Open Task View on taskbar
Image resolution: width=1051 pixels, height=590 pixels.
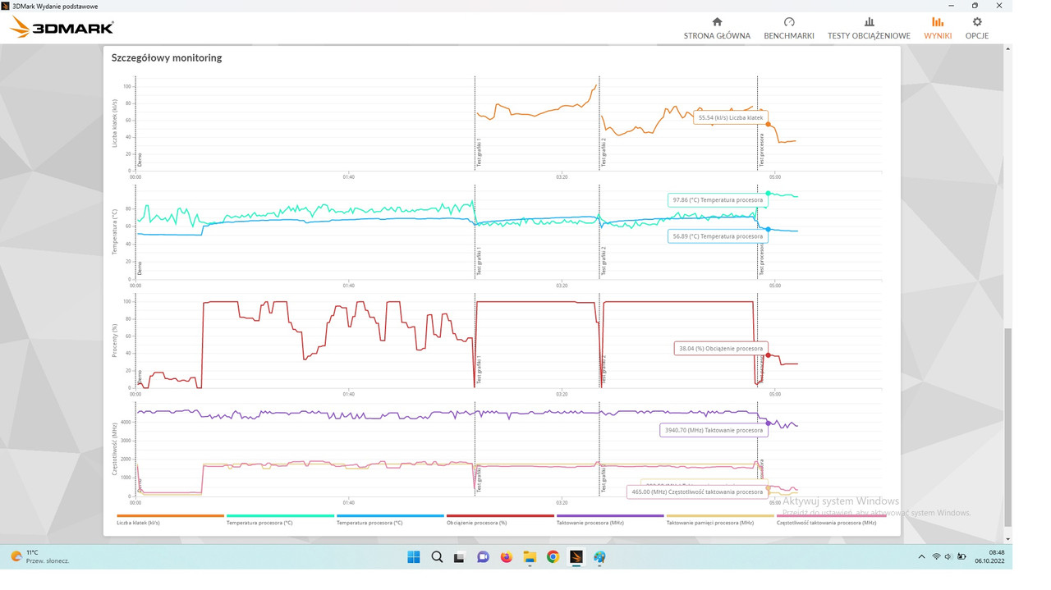point(460,557)
